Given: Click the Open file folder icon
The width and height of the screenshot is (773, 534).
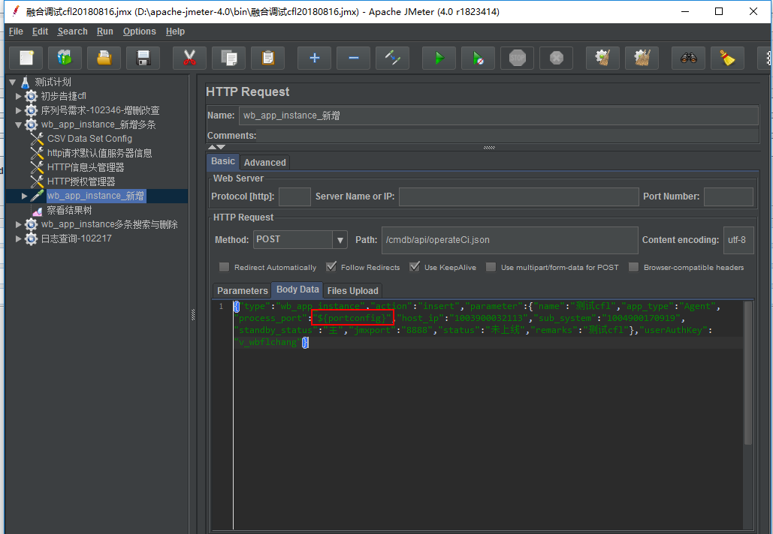Looking at the screenshot, I should (104, 58).
